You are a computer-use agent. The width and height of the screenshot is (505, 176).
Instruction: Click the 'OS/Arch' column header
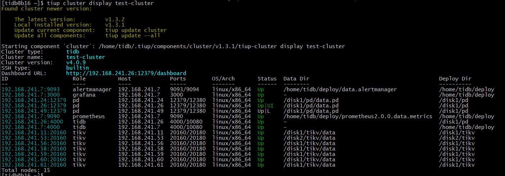tap(223, 79)
